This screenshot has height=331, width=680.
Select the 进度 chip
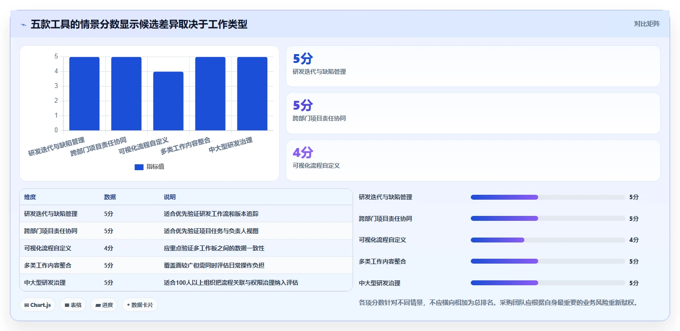pos(104,305)
